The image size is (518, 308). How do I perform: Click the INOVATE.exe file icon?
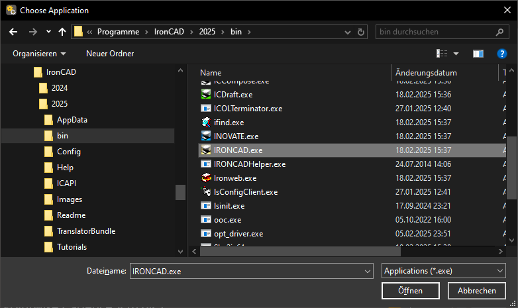pos(206,136)
